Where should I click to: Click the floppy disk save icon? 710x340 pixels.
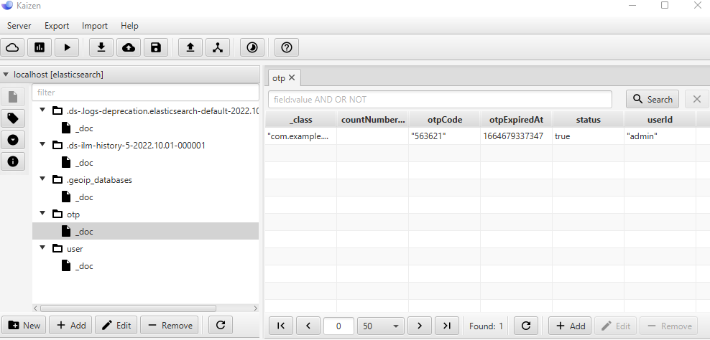[x=156, y=47]
